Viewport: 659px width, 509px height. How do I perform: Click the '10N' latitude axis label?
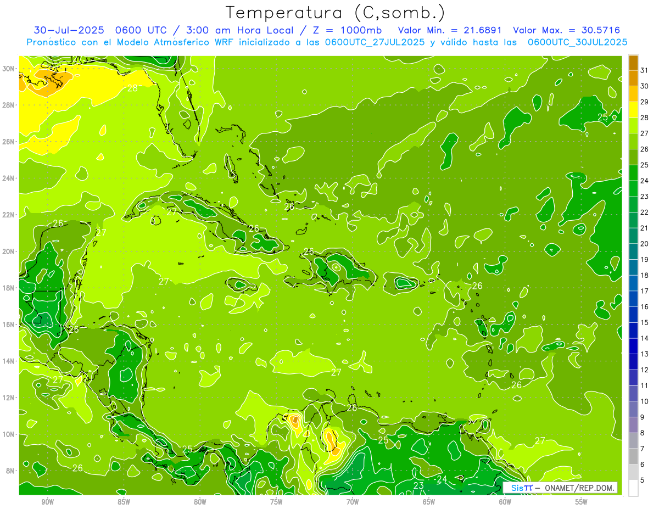pyautogui.click(x=9, y=434)
